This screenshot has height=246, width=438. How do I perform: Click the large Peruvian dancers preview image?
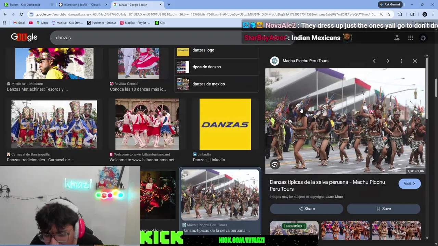[x=345, y=121]
